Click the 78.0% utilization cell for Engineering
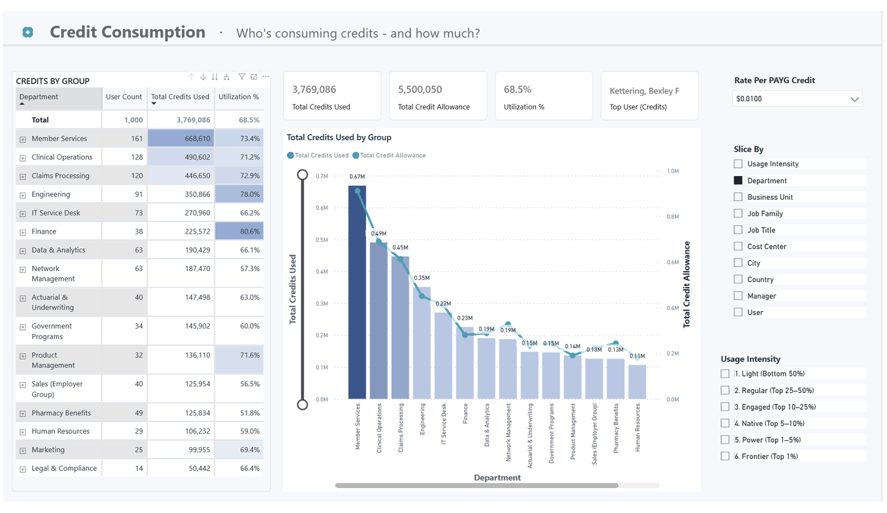887x513 pixels. (239, 194)
